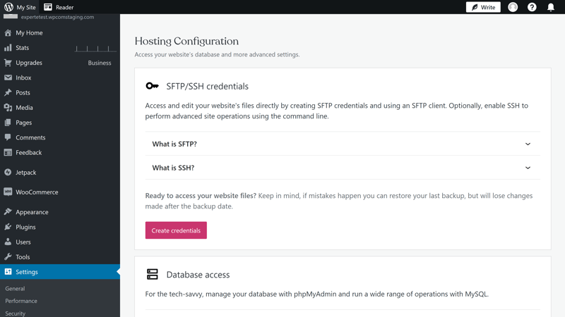Expand the What is SSH? chevron

[528, 168]
